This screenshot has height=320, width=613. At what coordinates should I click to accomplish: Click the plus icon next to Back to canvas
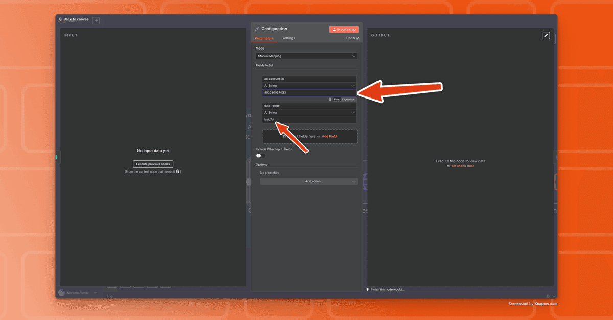pyautogui.click(x=96, y=21)
